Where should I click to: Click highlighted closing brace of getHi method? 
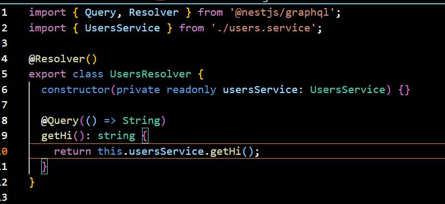tap(44, 167)
